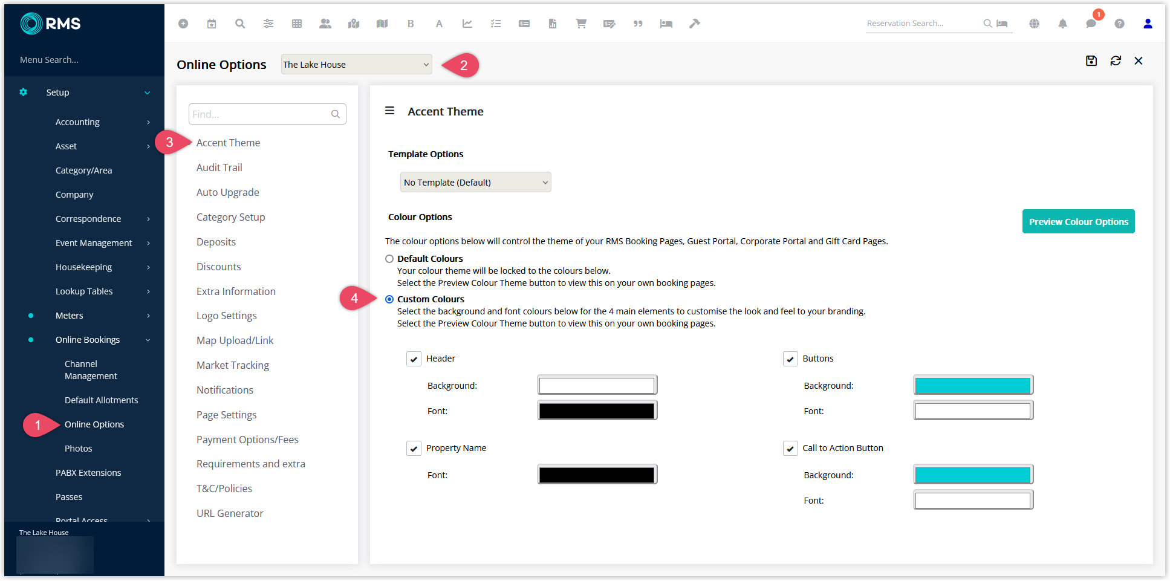This screenshot has width=1170, height=581.
Task: Open Audit Trail in the options list
Action: (219, 167)
